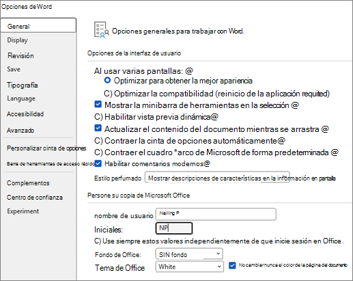353x281 pixels.
Task: Toggle Mostrar la minibarra de herramientas checkbox
Action: (98, 105)
